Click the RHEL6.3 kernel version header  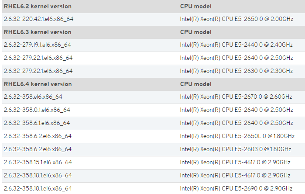38,32
